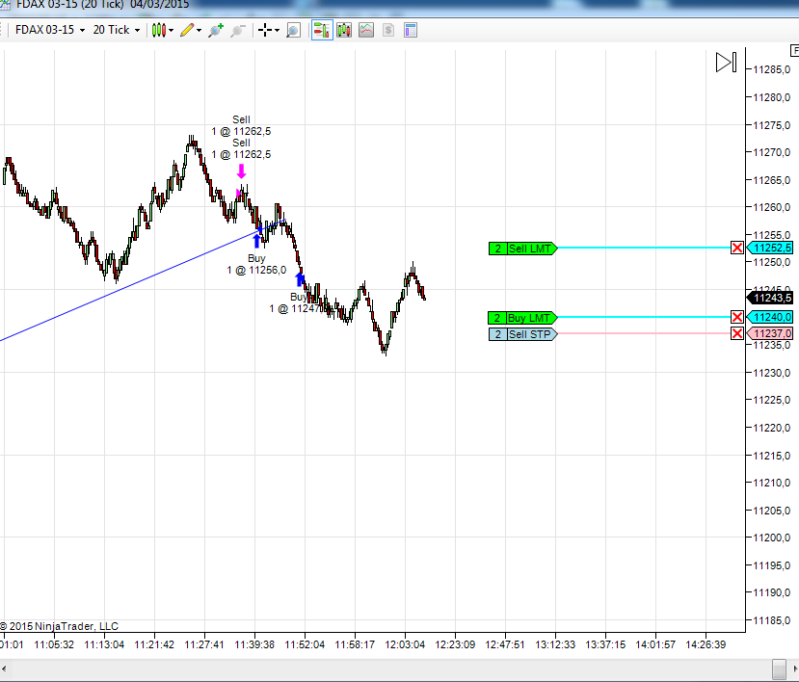The image size is (799, 682).
Task: Open the chart Properties icon
Action: (x=411, y=30)
